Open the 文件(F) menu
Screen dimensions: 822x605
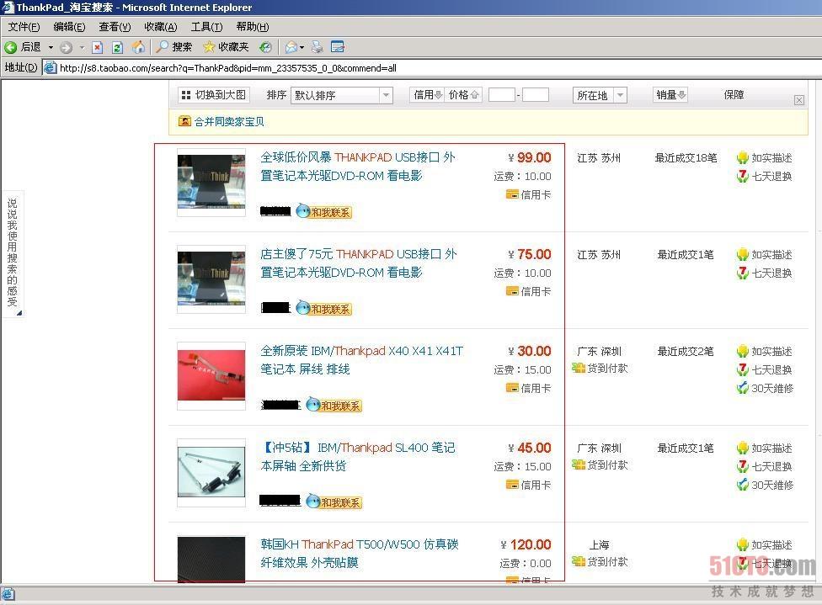[x=24, y=27]
